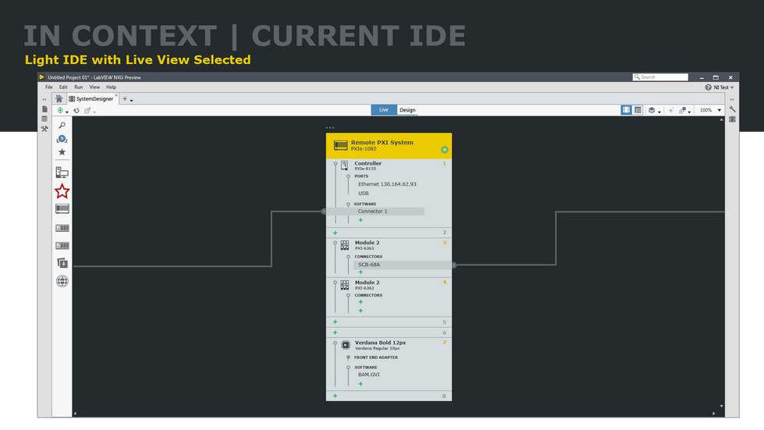Toggle the table layout view button
The image size is (764, 430).
coord(638,110)
